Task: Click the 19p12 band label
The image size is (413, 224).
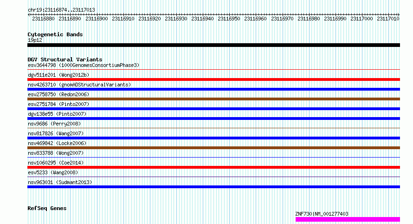Action: [x=35, y=40]
